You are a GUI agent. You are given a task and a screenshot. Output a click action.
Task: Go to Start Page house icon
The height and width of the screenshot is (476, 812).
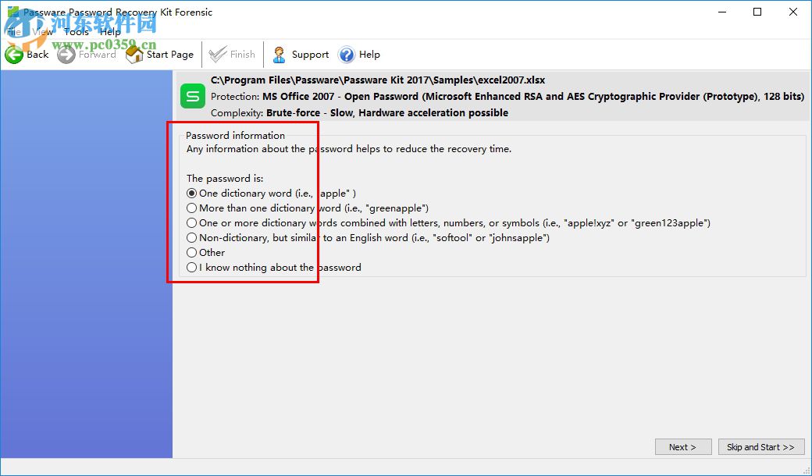tap(134, 55)
